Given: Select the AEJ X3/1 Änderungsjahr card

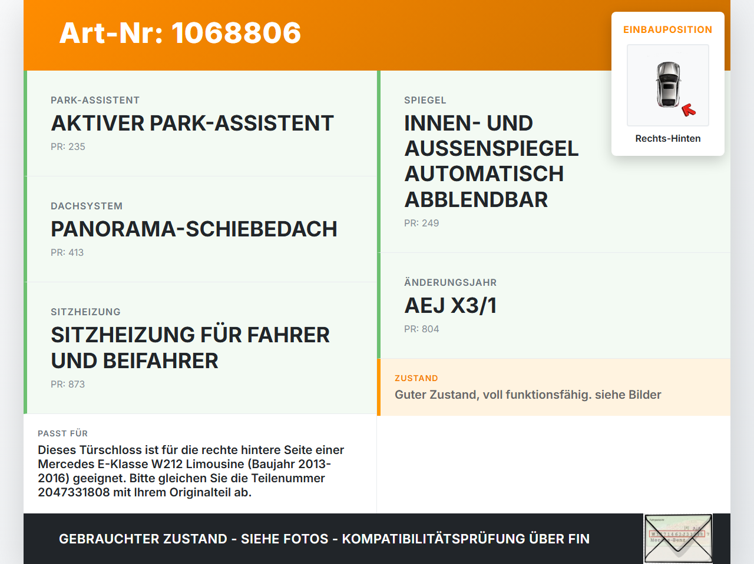Looking at the screenshot, I should pyautogui.click(x=554, y=306).
